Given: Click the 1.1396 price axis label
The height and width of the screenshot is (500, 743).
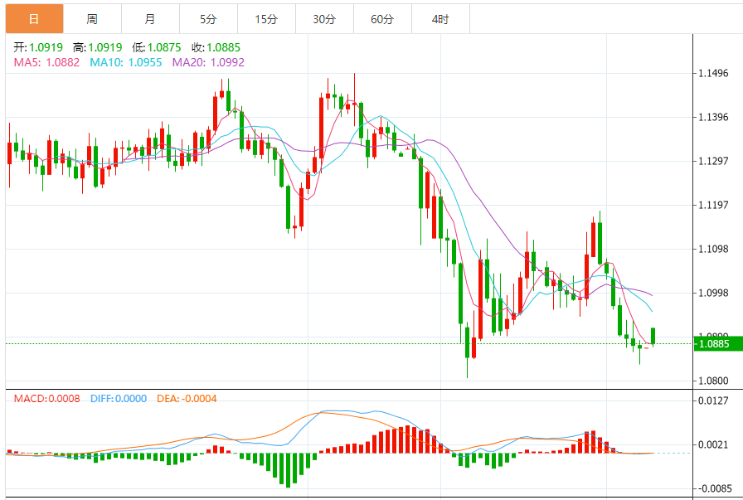Looking at the screenshot, I should tap(714, 117).
